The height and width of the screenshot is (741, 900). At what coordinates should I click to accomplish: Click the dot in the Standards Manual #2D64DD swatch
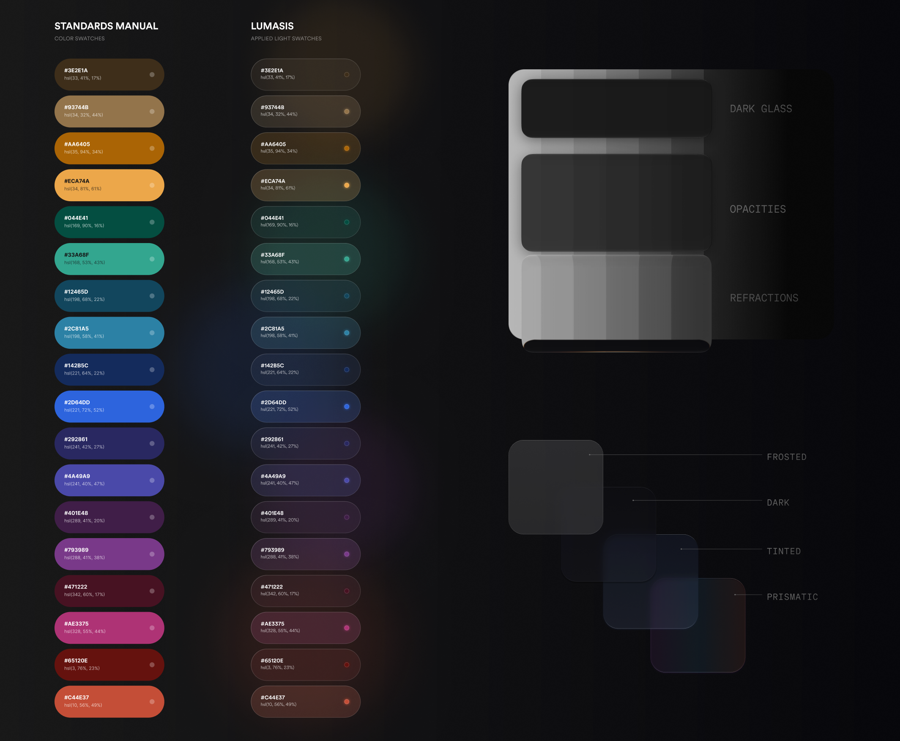[152, 407]
